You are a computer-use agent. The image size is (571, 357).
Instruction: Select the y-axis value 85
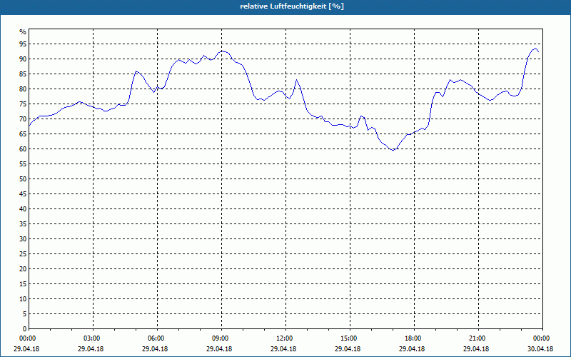click(x=23, y=74)
